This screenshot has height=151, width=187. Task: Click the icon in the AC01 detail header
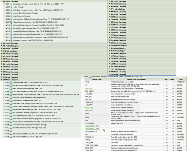click(90, 77)
